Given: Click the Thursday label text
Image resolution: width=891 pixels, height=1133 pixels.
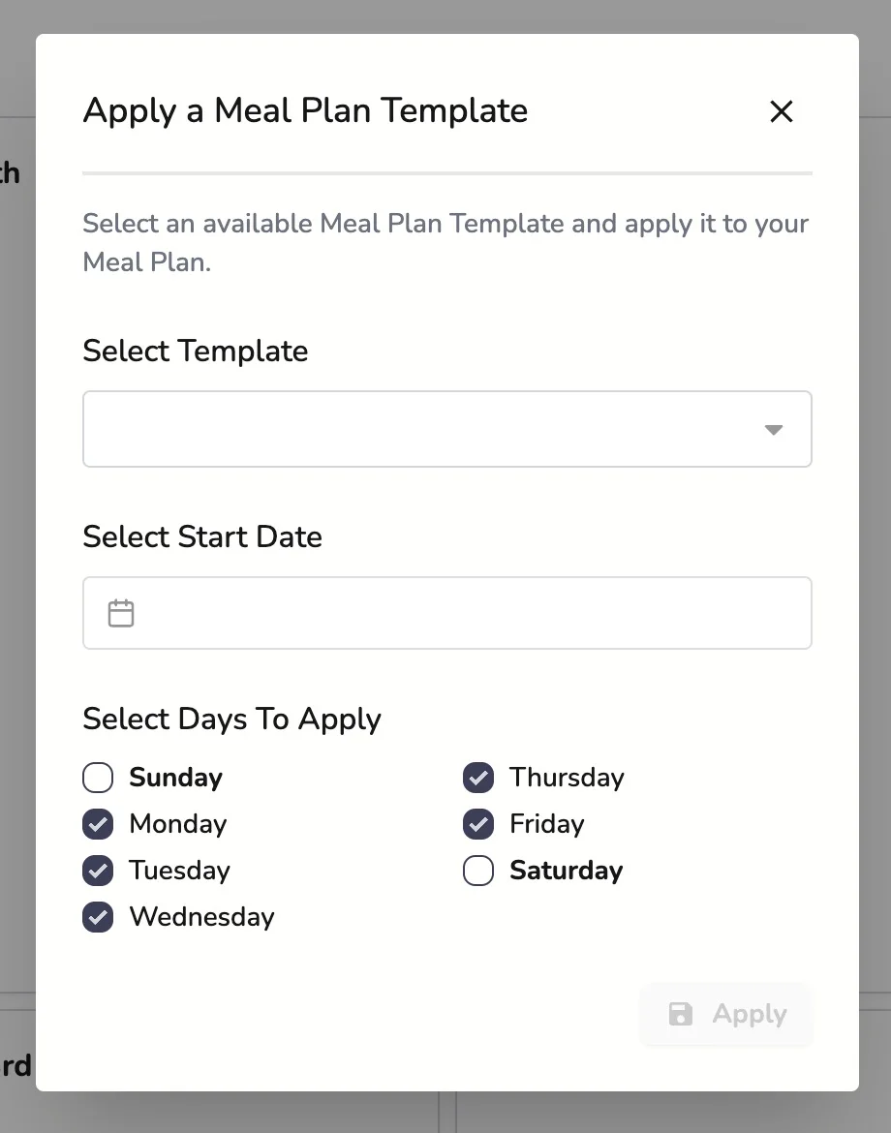Looking at the screenshot, I should point(567,778).
